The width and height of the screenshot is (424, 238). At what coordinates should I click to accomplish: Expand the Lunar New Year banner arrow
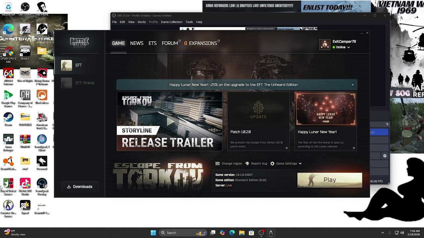(x=352, y=85)
